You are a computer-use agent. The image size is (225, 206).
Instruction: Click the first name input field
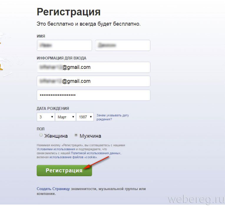[x=64, y=45]
